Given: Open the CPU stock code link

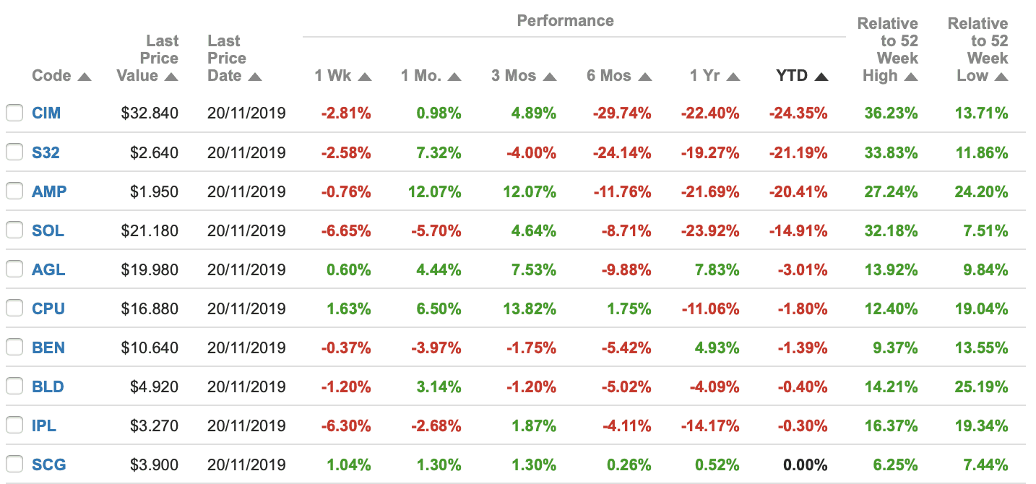Looking at the screenshot, I should 48,308.
